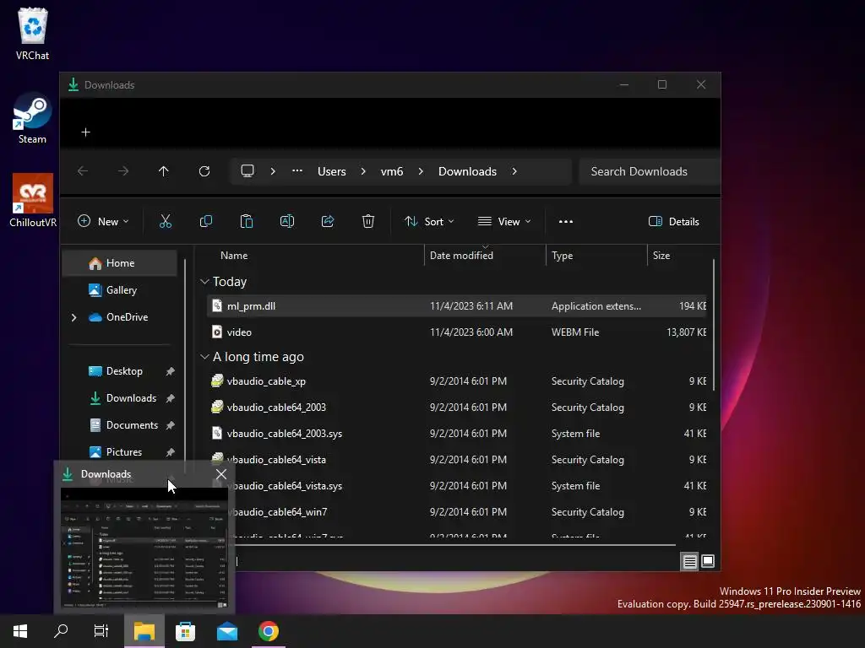This screenshot has width=865, height=648.
Task: Open Mail app from taskbar
Action: pos(226,631)
